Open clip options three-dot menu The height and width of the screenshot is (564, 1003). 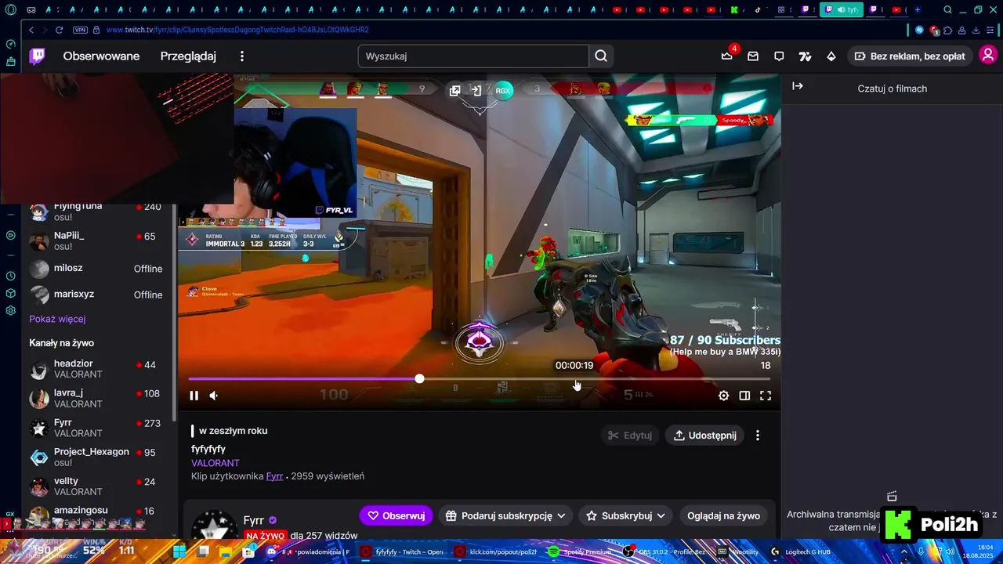click(x=757, y=436)
